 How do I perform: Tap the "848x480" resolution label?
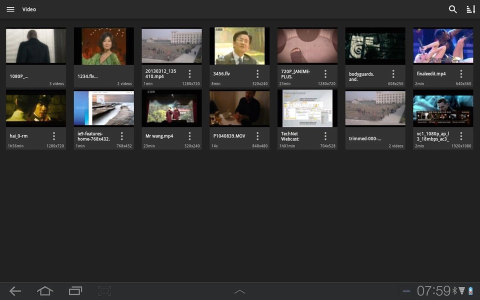click(260, 146)
